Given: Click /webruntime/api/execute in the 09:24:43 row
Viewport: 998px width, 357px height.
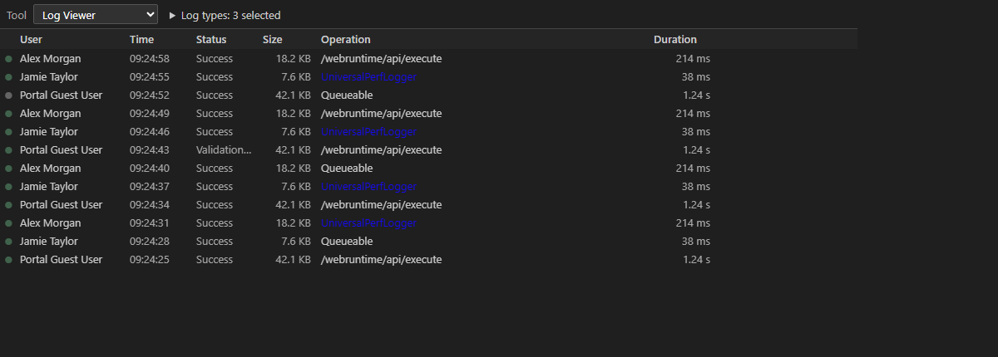Looking at the screenshot, I should click(x=381, y=150).
